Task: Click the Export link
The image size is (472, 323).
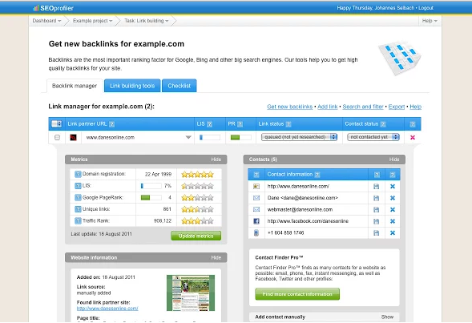Action: tap(397, 107)
